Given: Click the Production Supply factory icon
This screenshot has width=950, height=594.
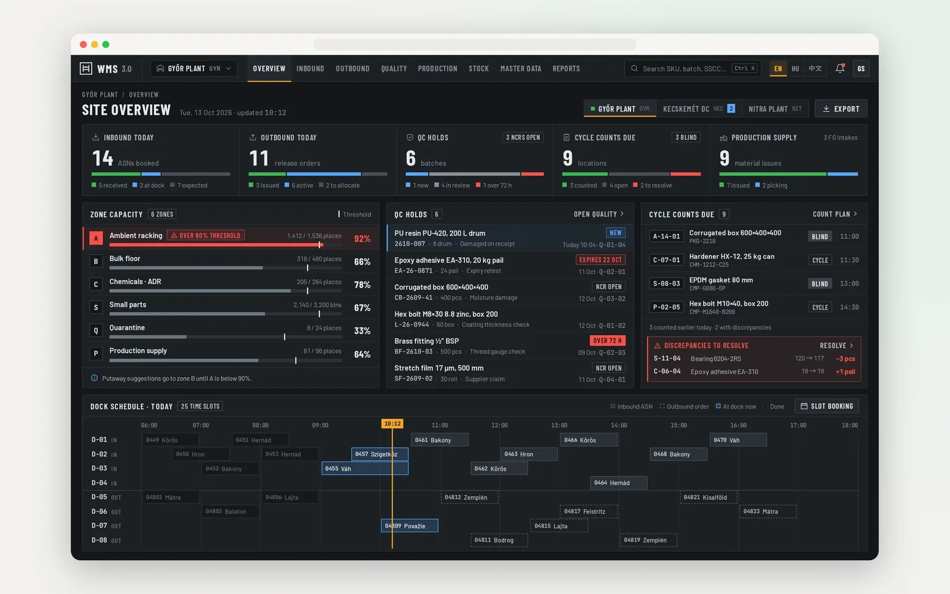Looking at the screenshot, I should click(x=724, y=137).
